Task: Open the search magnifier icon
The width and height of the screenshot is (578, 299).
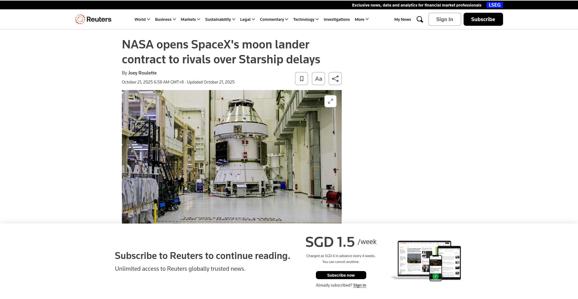Action: pyautogui.click(x=420, y=19)
